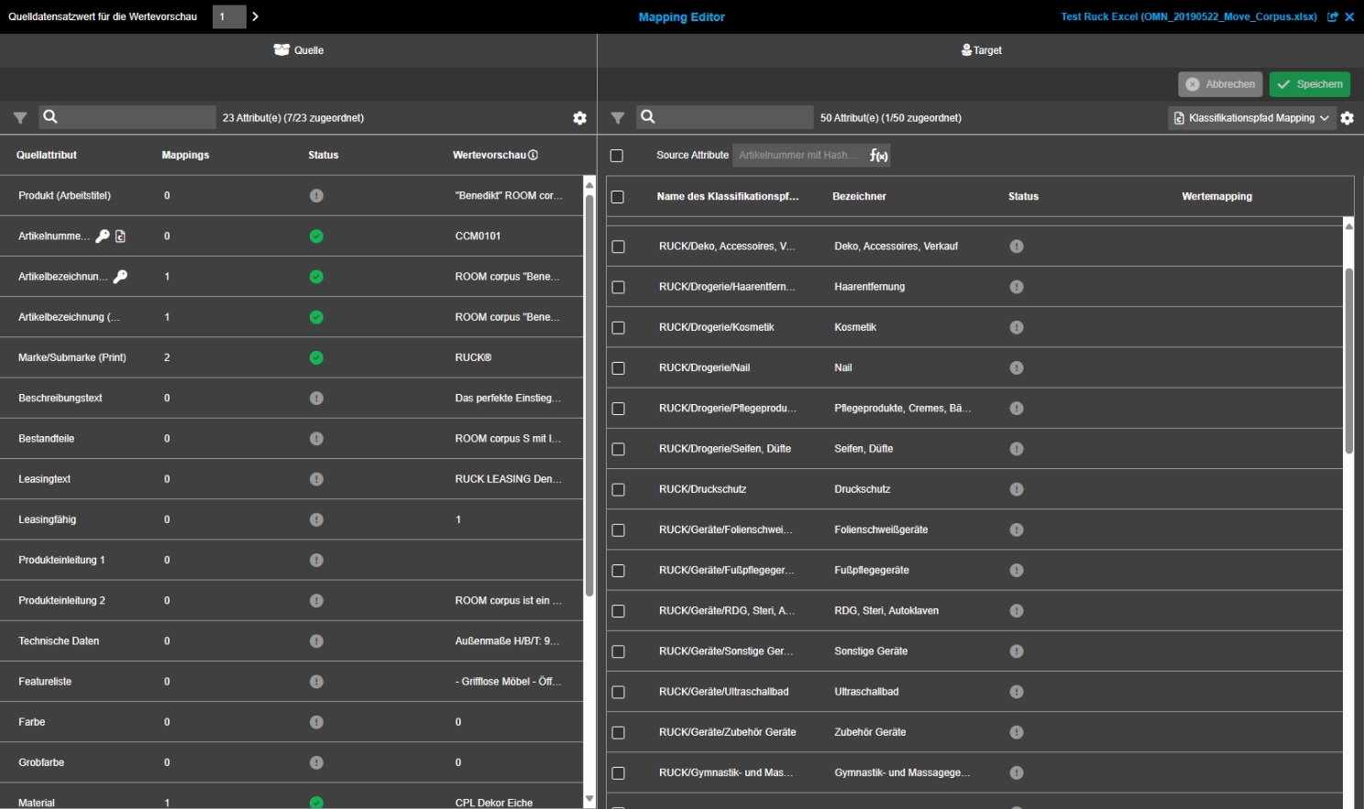The image size is (1364, 809).
Task: Open source panel settings gear
Action: point(579,118)
